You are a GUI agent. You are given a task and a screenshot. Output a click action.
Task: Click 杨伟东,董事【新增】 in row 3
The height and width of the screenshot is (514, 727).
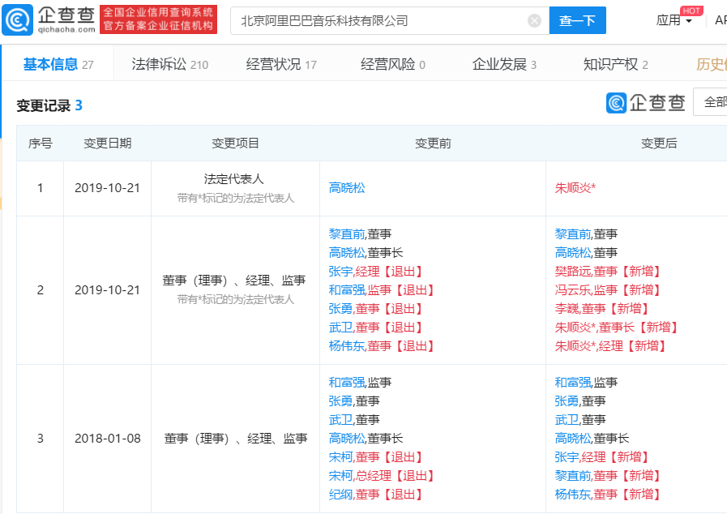point(608,494)
